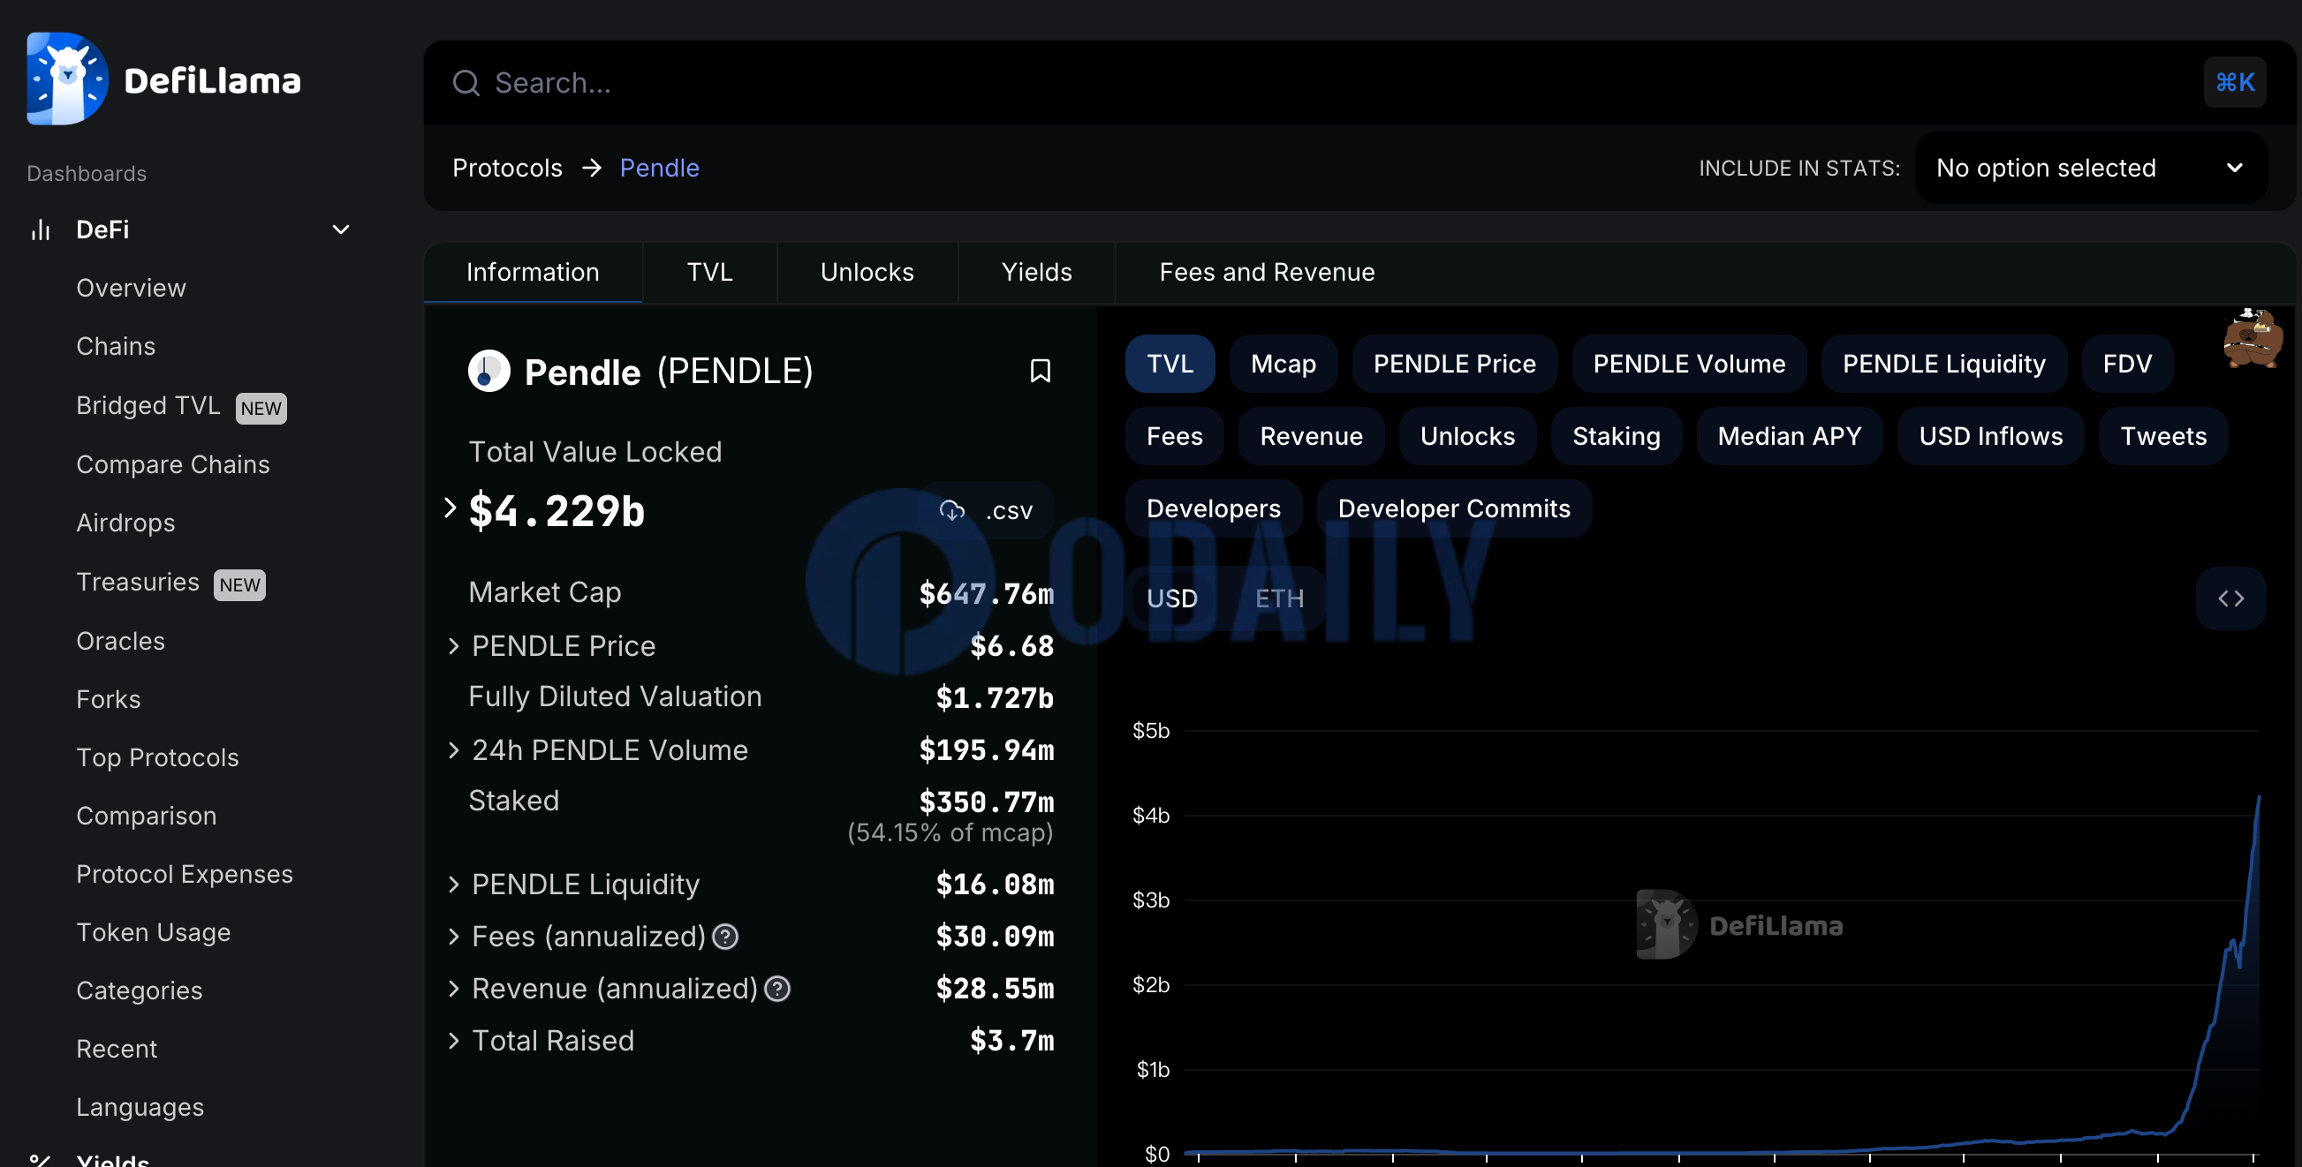Toggle the Tweets chart metric
This screenshot has height=1167, width=2302.
point(2162,437)
